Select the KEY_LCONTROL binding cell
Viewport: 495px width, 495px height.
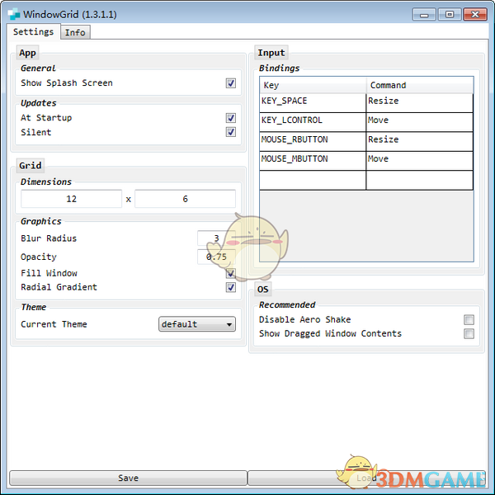pyautogui.click(x=313, y=122)
